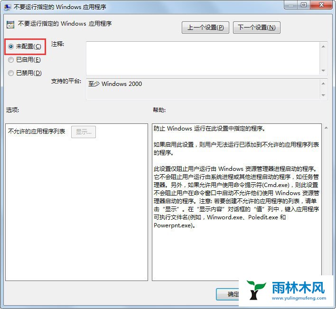Click inside the 注释 comment text box
Viewport: 336px width, 309px height.
click(203, 58)
